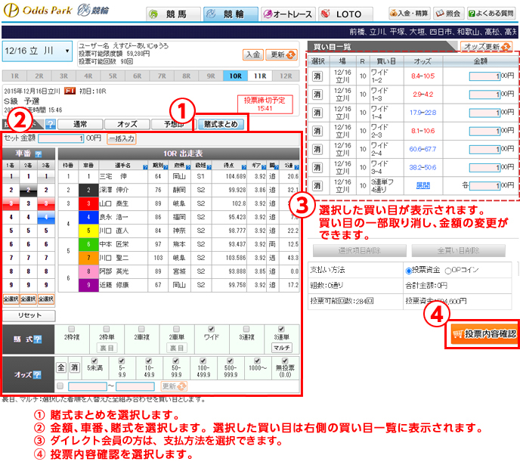Click the 入金 deposit button near the user name
This screenshot has width=520, height=474.
click(x=253, y=54)
